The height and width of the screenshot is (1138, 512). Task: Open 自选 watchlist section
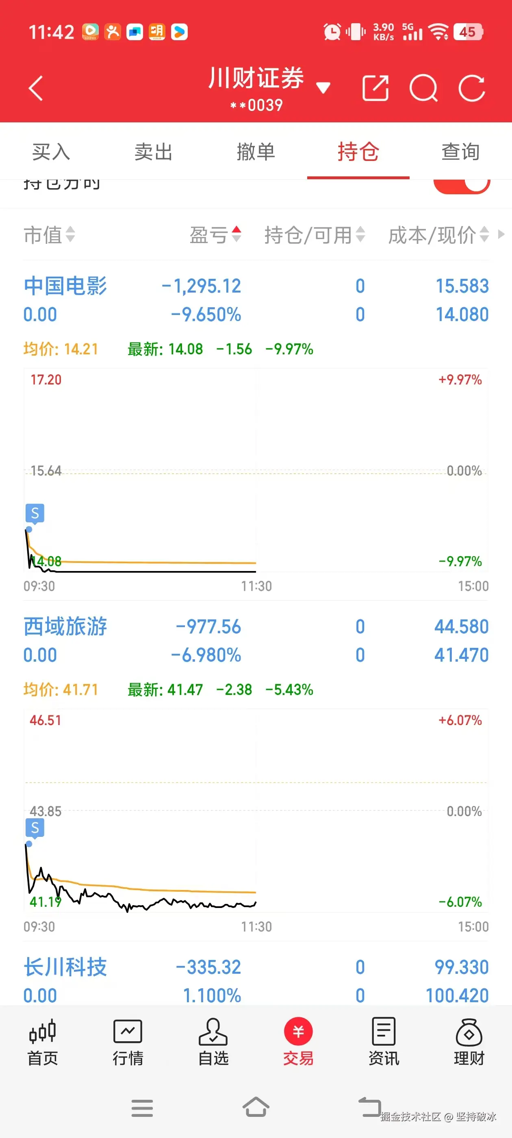pyautogui.click(x=213, y=1042)
